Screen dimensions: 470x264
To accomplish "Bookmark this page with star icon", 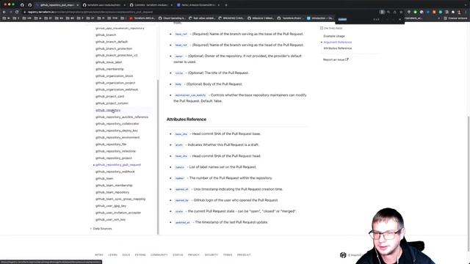I will click(x=401, y=12).
